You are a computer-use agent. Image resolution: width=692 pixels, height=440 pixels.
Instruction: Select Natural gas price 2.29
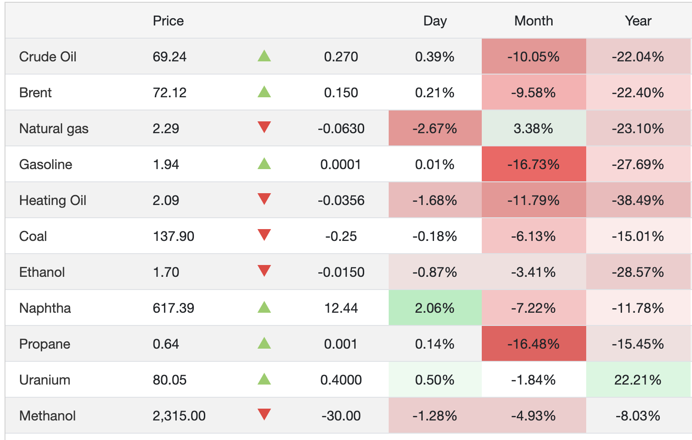(166, 129)
